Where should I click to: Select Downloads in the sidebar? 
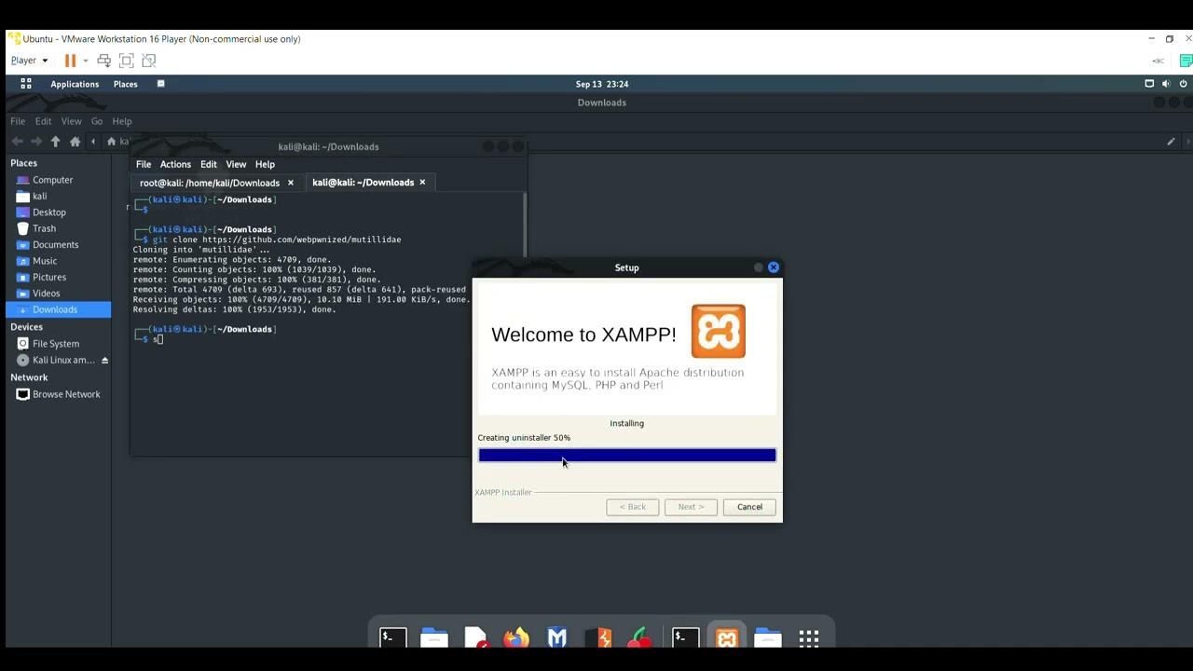coord(58,309)
